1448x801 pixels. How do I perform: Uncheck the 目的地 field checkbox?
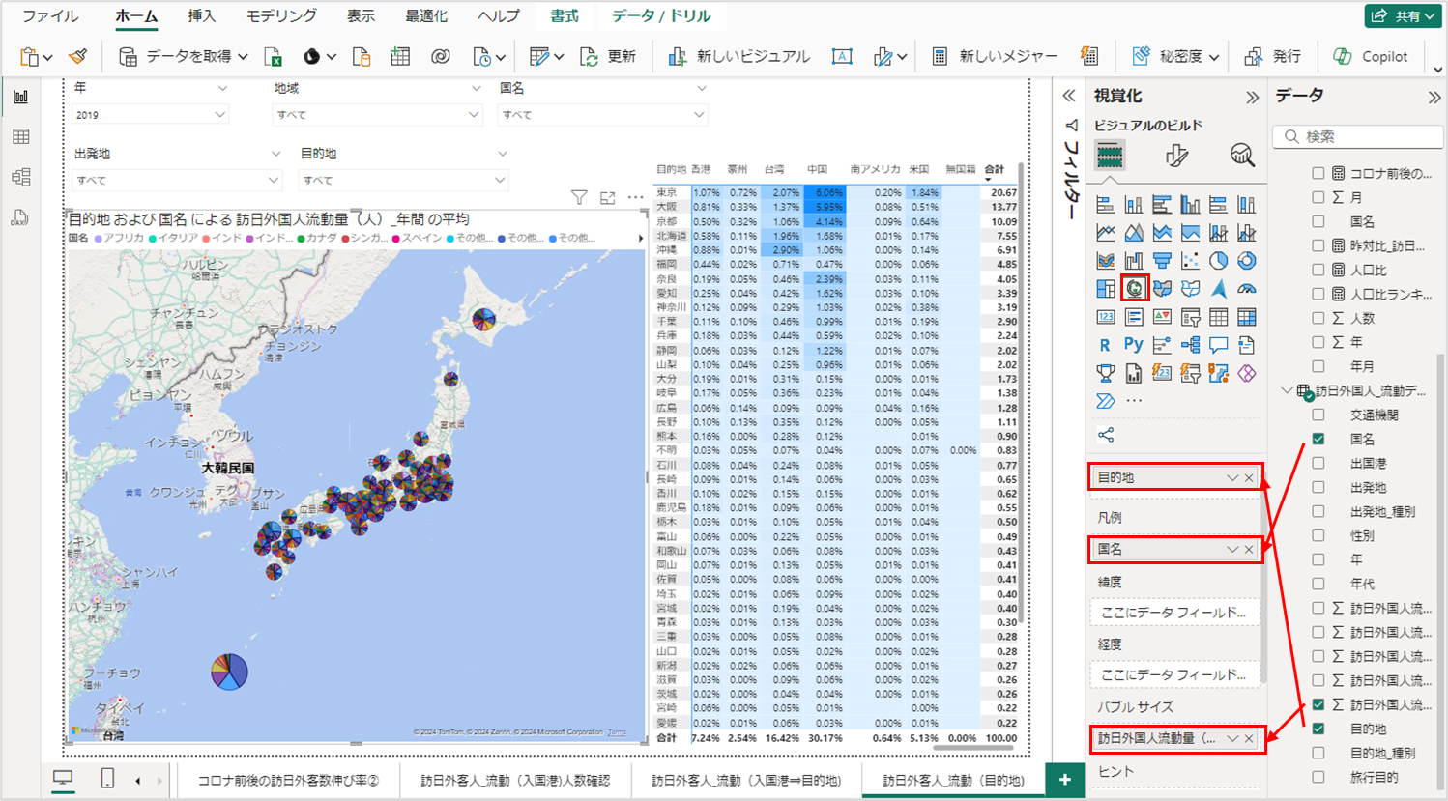[x=1318, y=729]
